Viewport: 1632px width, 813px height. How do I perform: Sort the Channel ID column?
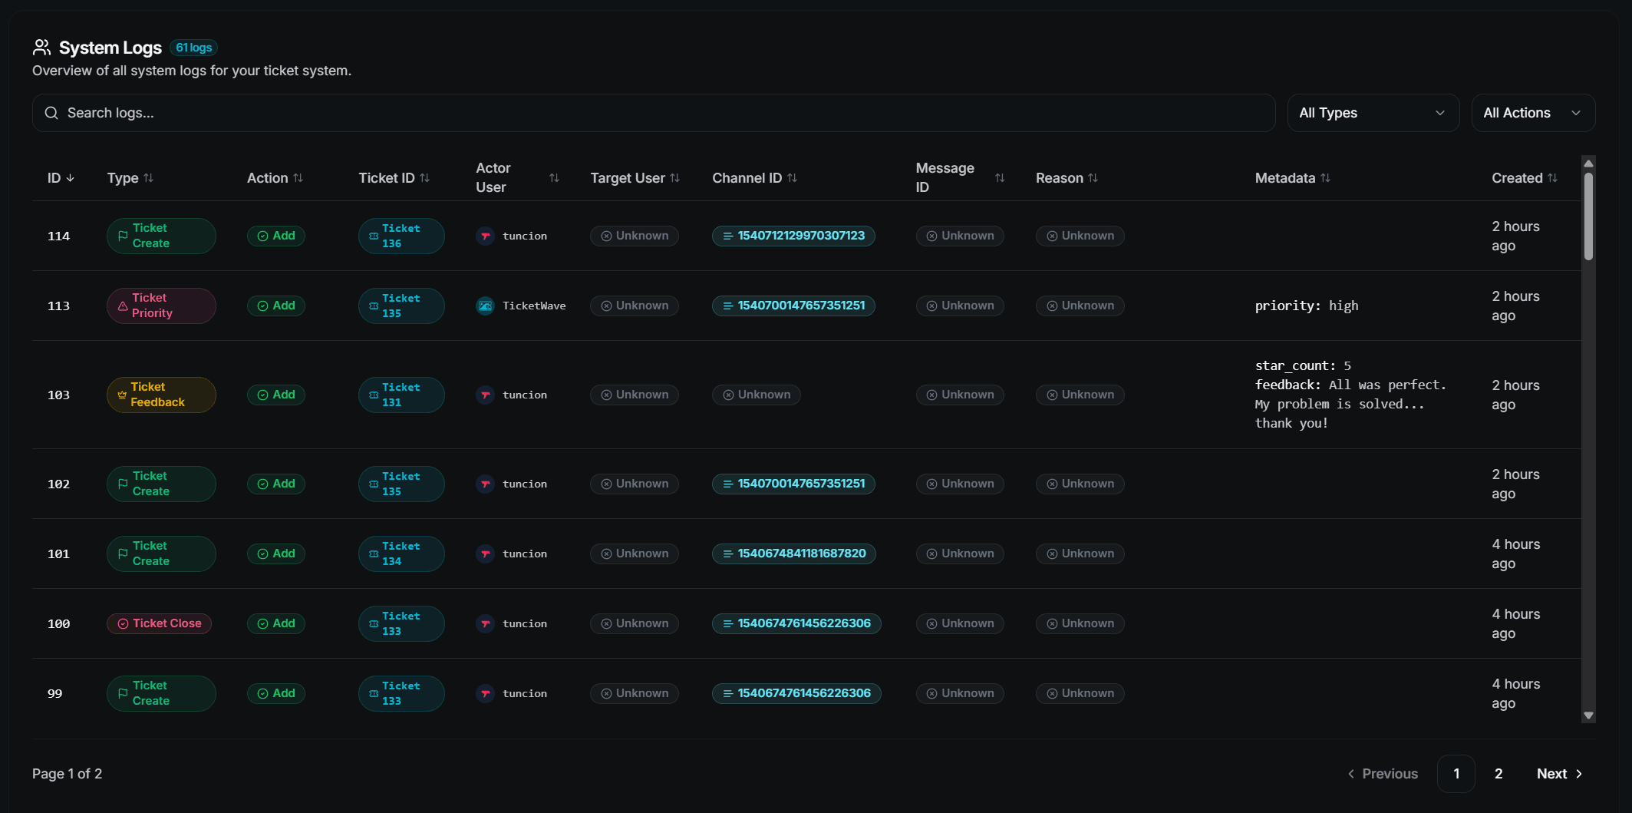(793, 178)
